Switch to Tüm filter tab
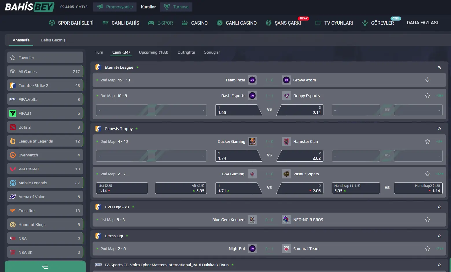The image size is (451, 272). [x=99, y=52]
